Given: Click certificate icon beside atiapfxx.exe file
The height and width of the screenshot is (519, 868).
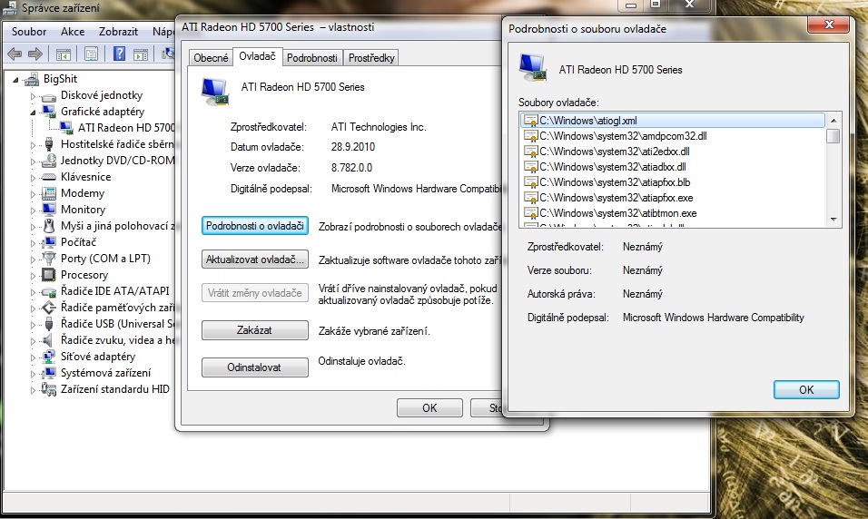Looking at the screenshot, I should coord(531,198).
